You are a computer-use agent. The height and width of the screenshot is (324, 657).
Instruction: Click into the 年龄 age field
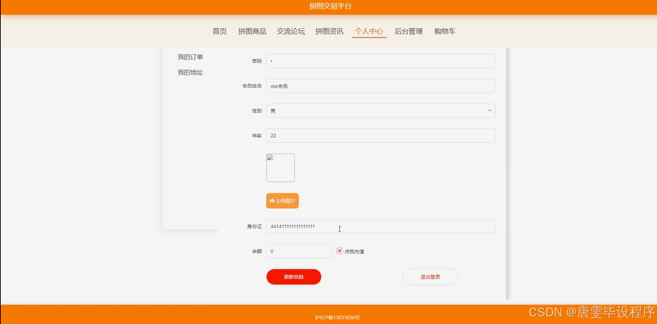(381, 136)
